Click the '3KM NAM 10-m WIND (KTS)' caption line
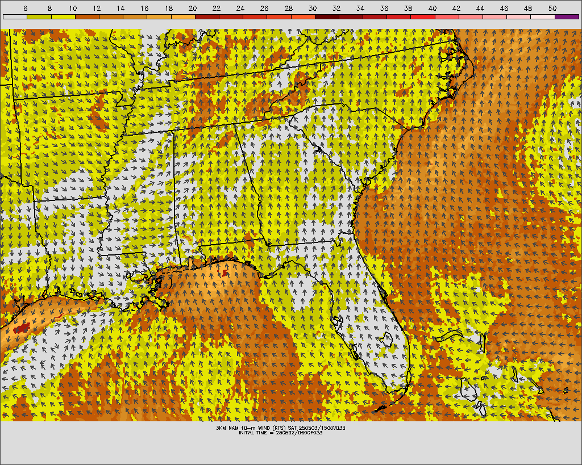The width and height of the screenshot is (582, 465). coord(280,428)
